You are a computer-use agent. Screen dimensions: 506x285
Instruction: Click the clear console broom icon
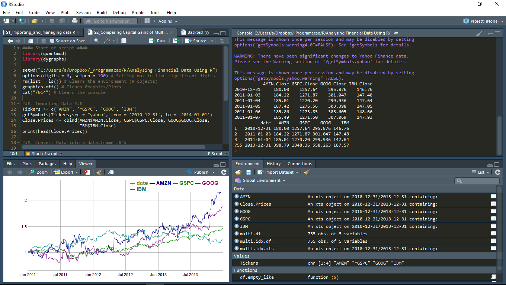tap(480, 33)
